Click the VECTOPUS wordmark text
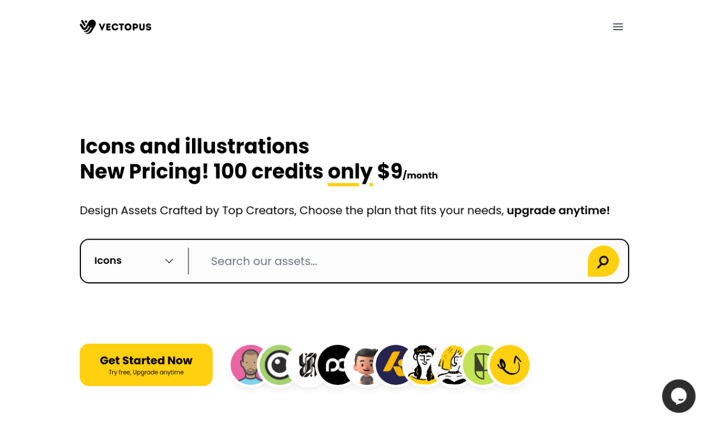Image resolution: width=709 pixels, height=424 pixels. pos(125,27)
